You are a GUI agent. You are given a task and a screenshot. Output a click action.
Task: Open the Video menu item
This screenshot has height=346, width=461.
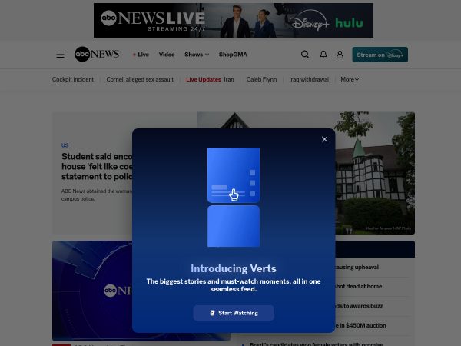point(167,55)
